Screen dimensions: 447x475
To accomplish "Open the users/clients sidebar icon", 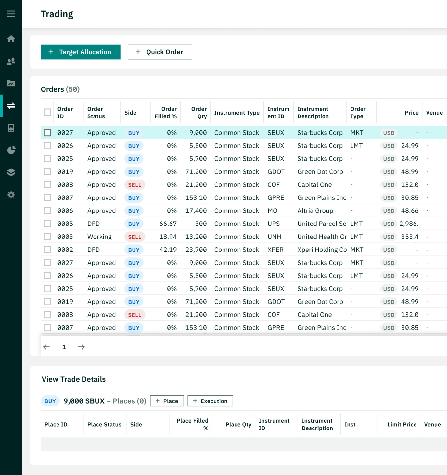I will [11, 61].
